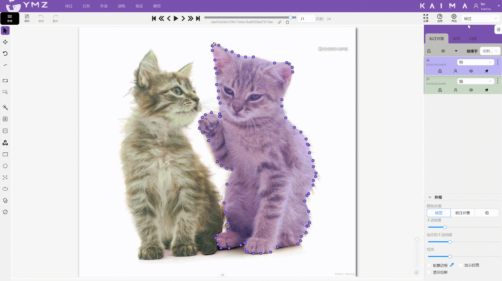Choose the polygon drawing tool

tap(5, 166)
